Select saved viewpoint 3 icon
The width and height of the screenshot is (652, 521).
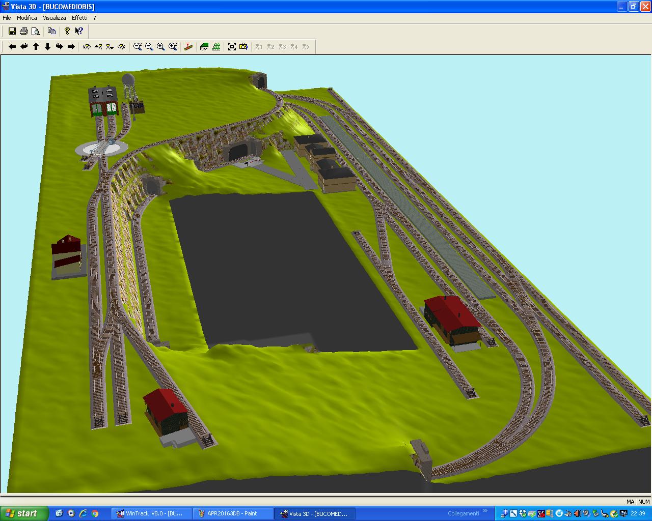pyautogui.click(x=282, y=46)
